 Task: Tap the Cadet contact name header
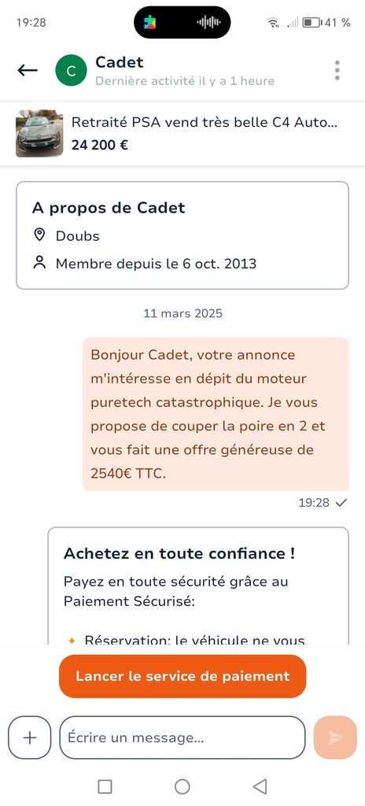(120, 62)
